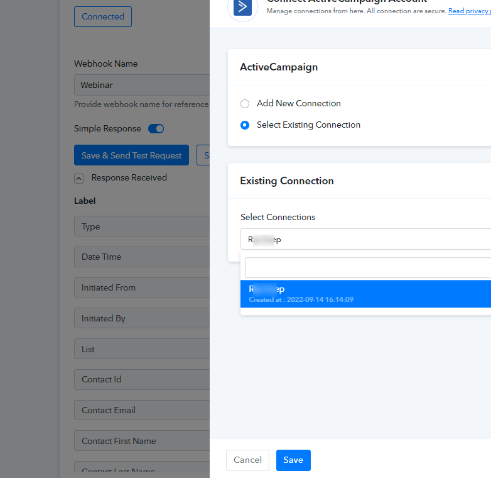Click the Type label field
Viewport: 491px width, 478px height.
pos(142,226)
